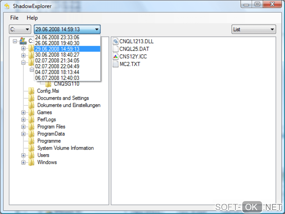Image resolution: width=285 pixels, height=214 pixels.
Task: Select snapshot 02.07.2008 21:34:05
Action: click(x=67, y=61)
